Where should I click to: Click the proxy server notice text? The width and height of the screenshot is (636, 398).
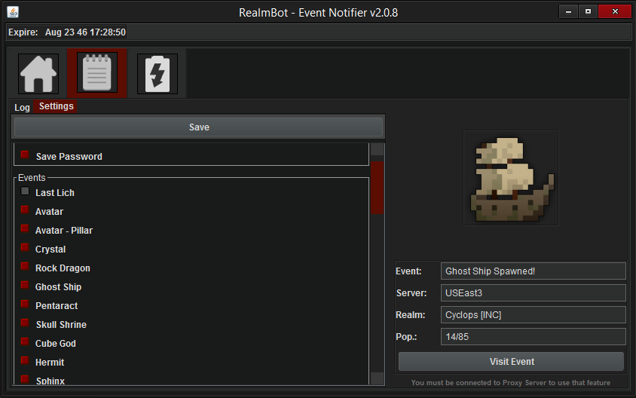tap(510, 383)
